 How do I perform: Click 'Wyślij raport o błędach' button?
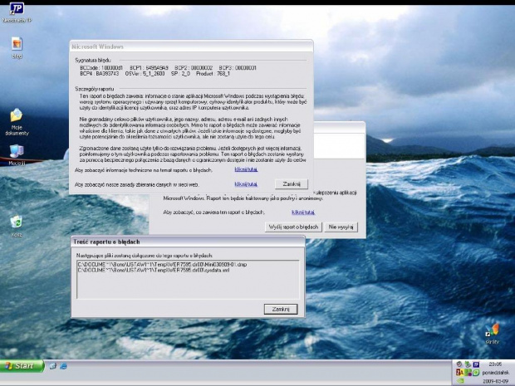tap(293, 227)
